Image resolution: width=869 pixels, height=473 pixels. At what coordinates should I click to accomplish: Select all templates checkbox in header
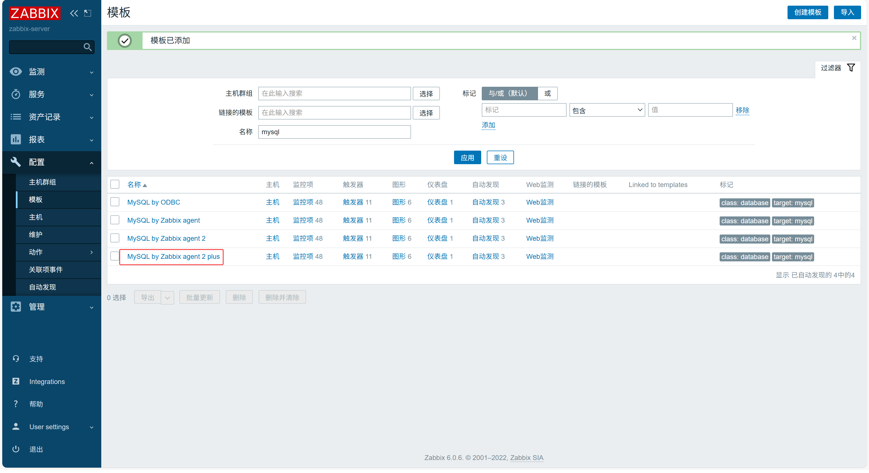(115, 184)
